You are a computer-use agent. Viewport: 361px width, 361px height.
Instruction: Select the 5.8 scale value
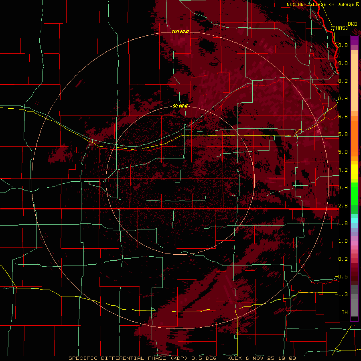[x=343, y=134]
